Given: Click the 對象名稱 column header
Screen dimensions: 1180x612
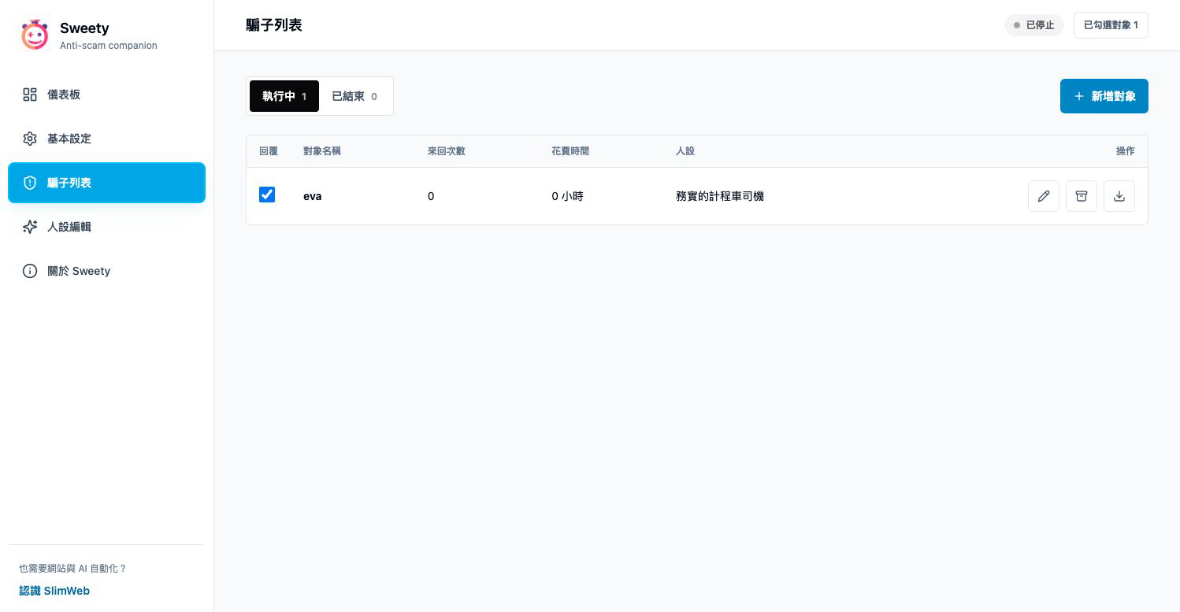Looking at the screenshot, I should tap(322, 151).
